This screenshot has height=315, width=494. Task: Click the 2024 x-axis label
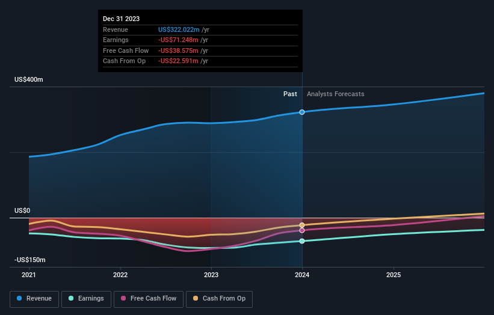coord(302,275)
